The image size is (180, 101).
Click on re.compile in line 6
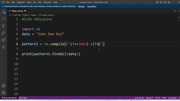54,44
